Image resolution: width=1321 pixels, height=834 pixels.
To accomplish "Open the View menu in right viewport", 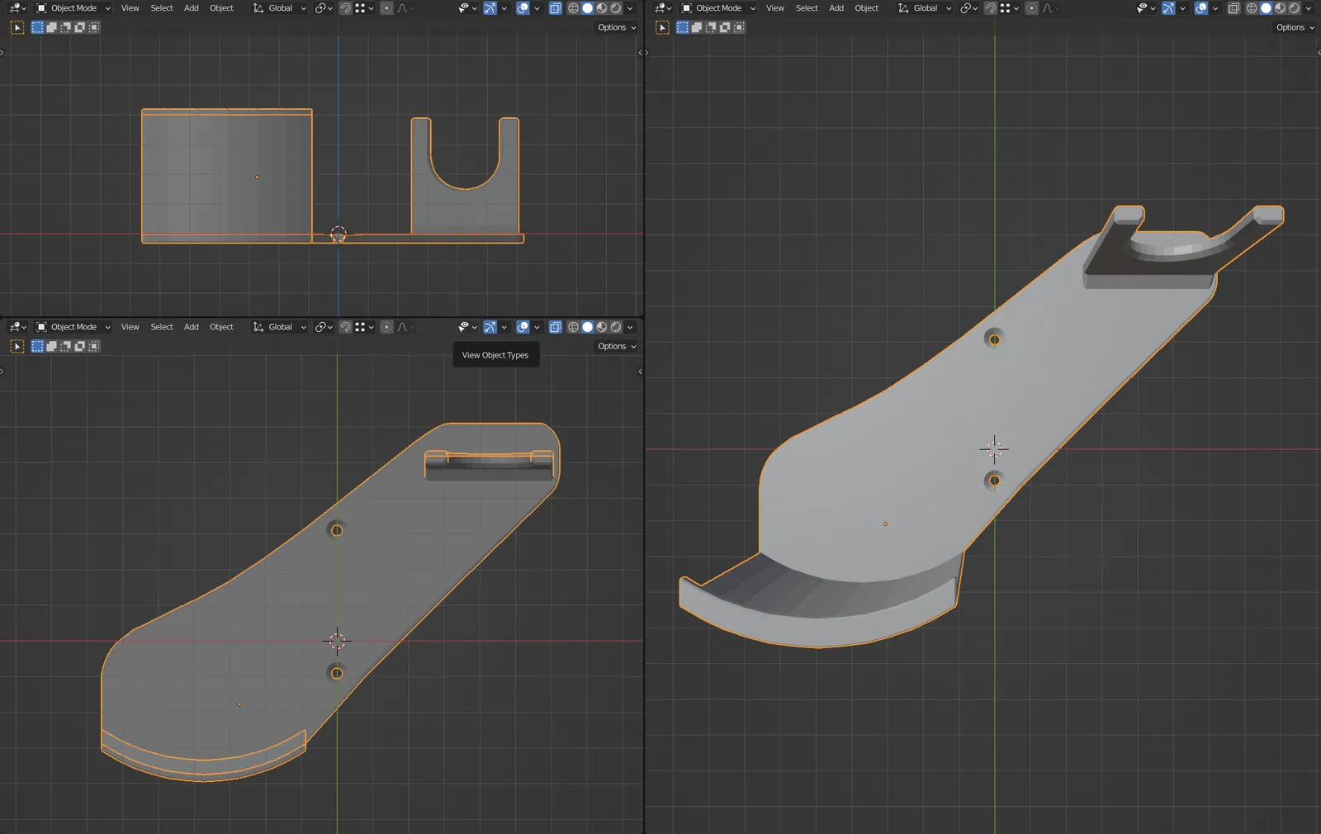I will coord(774,8).
